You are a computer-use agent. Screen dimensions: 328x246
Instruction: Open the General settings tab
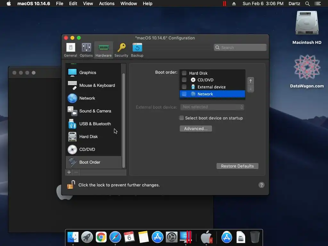(70, 50)
